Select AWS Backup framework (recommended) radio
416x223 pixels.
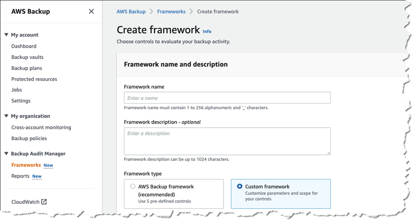(133, 186)
